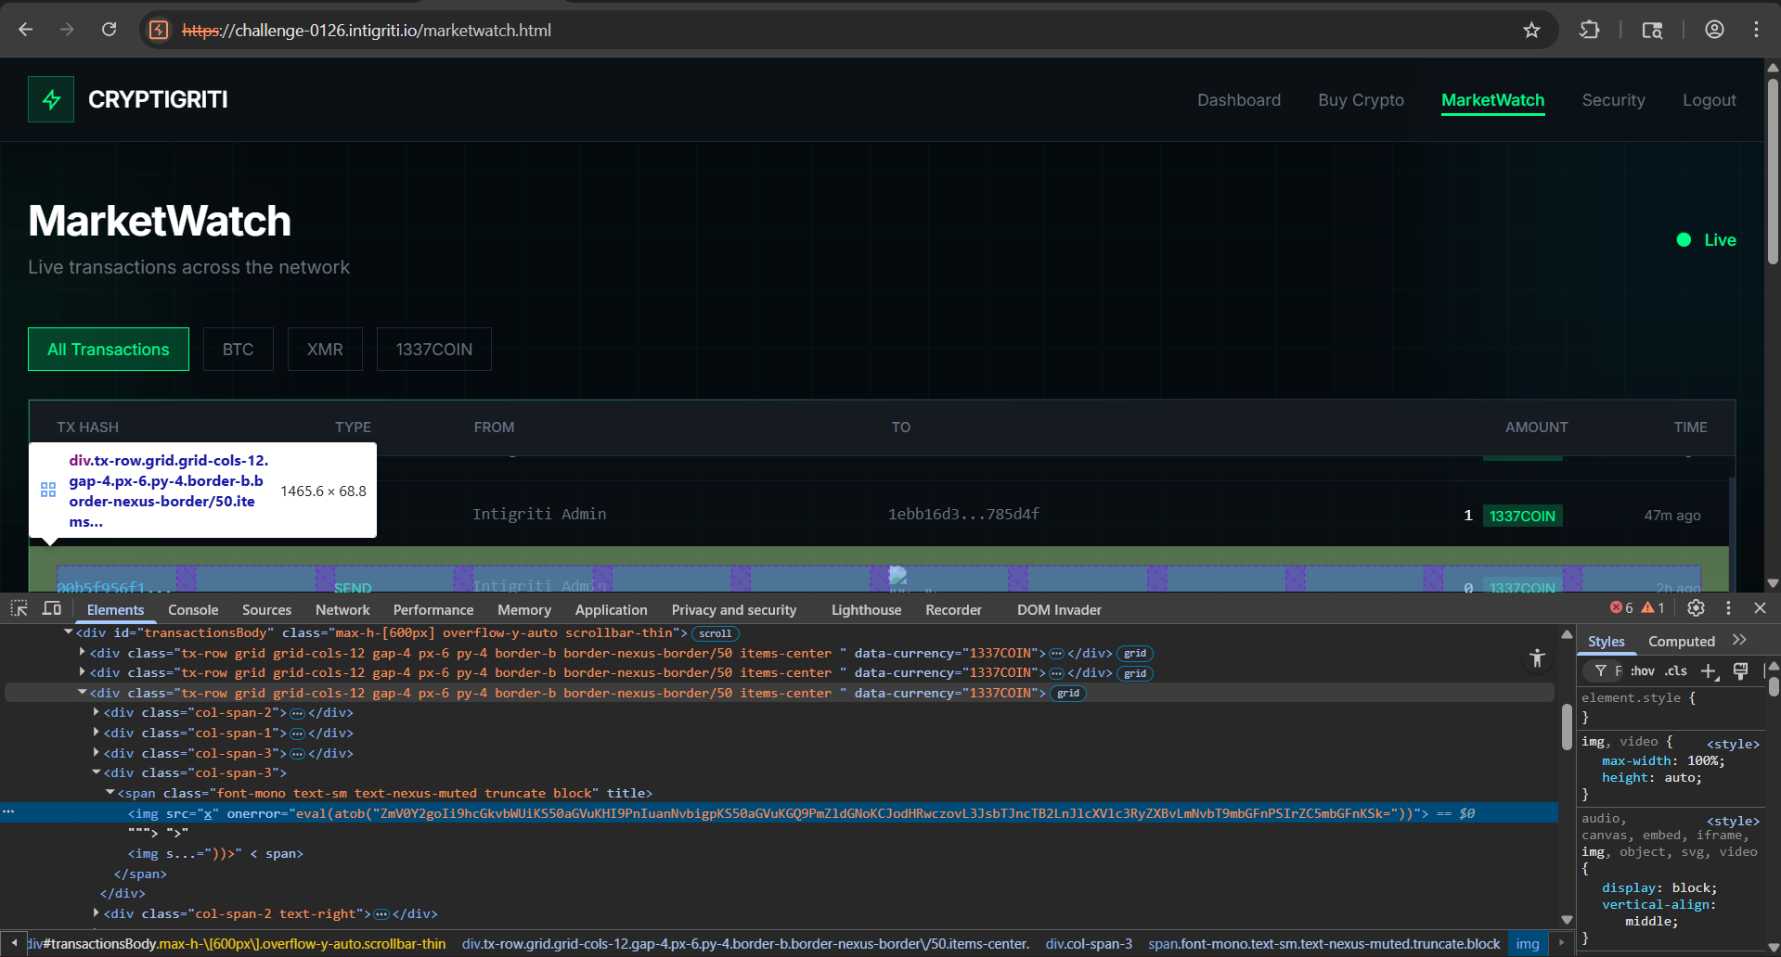This screenshot has width=1781, height=957.
Task: Filter transactions by the BTC button
Action: 238,350
